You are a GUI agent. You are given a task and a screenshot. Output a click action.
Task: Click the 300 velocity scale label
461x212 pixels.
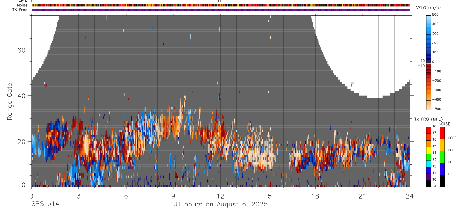click(436, 33)
